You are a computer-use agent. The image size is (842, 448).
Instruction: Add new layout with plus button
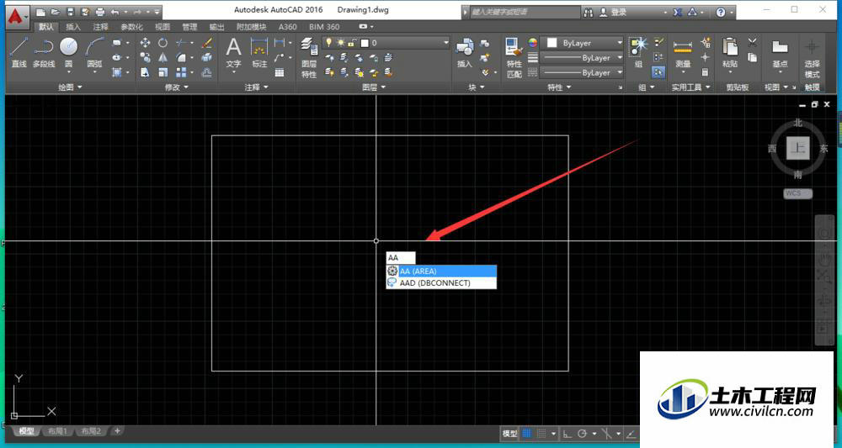(117, 430)
